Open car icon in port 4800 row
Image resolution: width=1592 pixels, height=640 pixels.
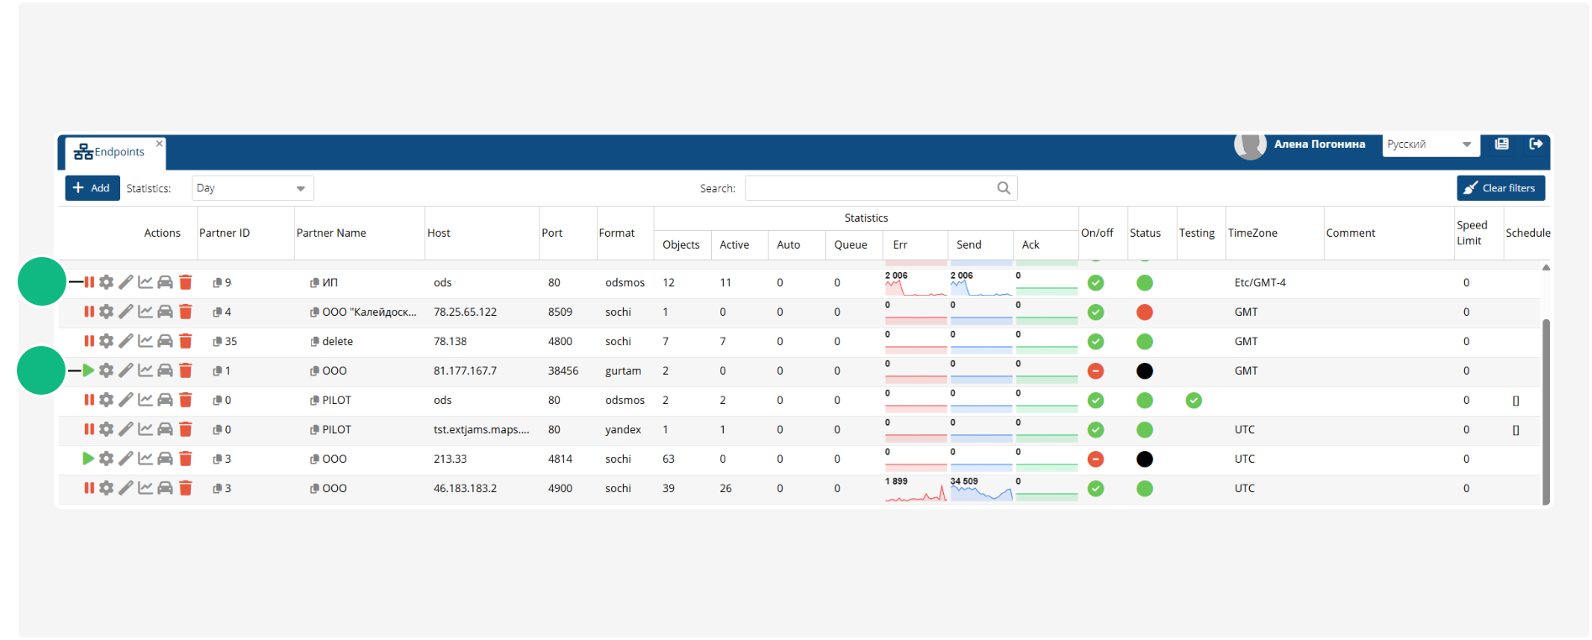(165, 341)
